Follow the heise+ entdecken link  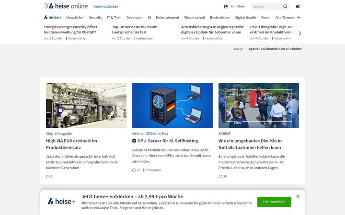[105, 6]
